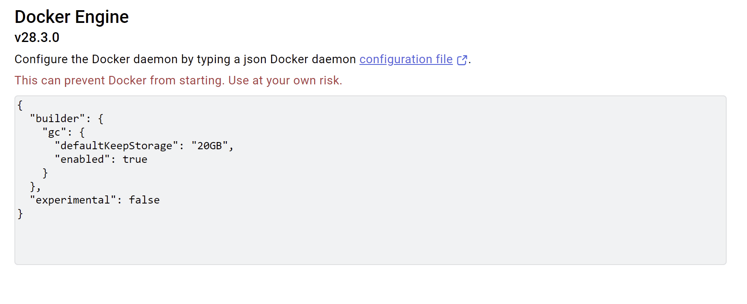The height and width of the screenshot is (304, 747).
Task: Click the empty area below the JSON text
Action: 370,242
